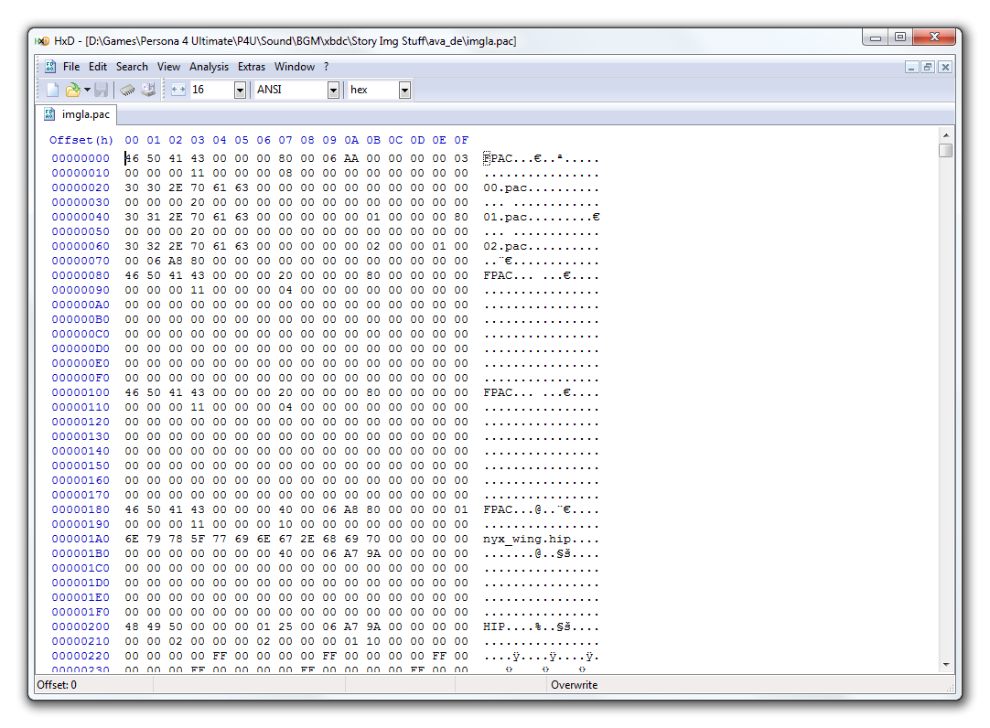Close the inner imgla.pac document window
The width and height of the screenshot is (990, 728).
click(x=944, y=67)
